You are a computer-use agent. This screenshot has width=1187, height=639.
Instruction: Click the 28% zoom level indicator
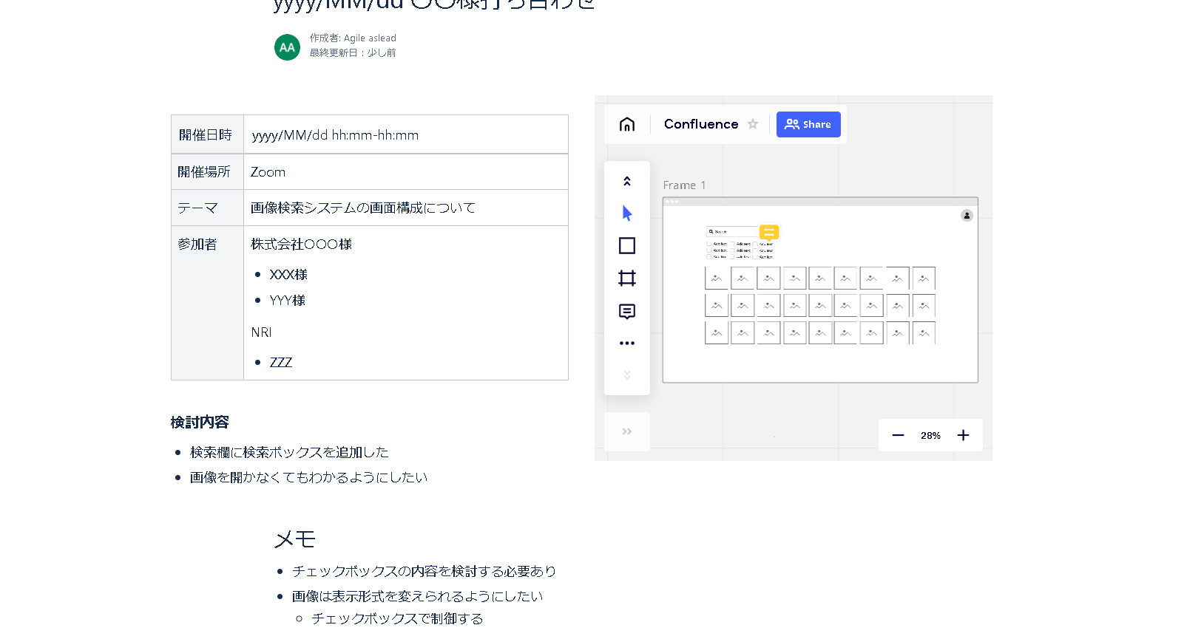[930, 436]
